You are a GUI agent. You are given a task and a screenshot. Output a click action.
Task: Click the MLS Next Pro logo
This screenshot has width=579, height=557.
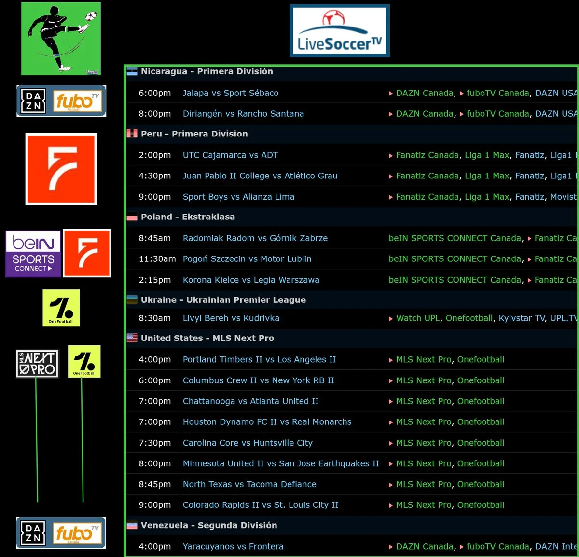(37, 364)
